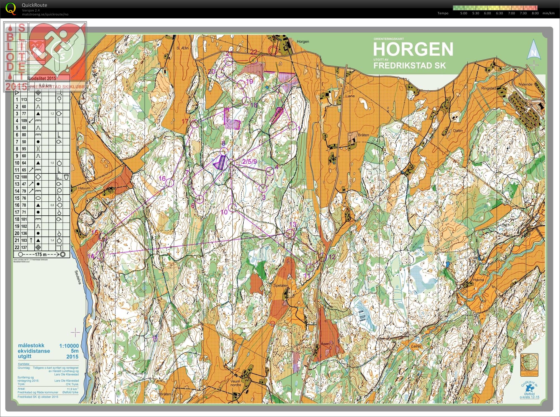Click the min/km unit label
The height and width of the screenshot is (417, 560).
tap(549, 13)
